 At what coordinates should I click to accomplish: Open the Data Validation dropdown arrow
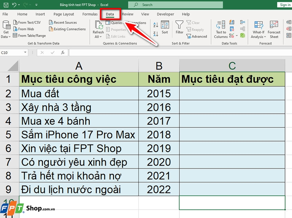tap(237, 36)
